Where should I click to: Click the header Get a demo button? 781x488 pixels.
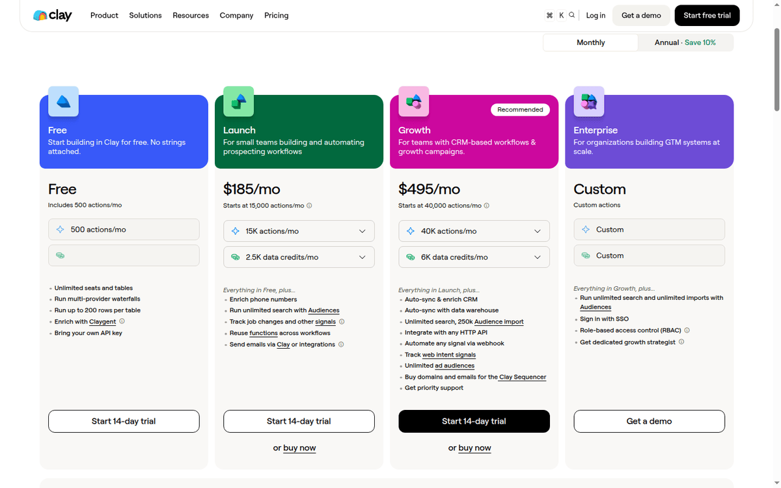[641, 15]
